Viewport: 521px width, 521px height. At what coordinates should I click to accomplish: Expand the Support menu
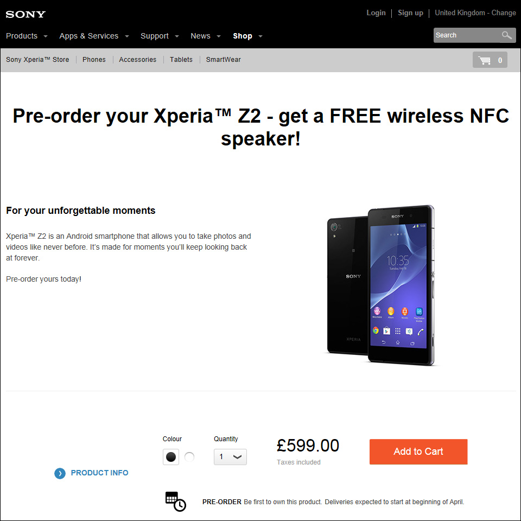click(160, 36)
